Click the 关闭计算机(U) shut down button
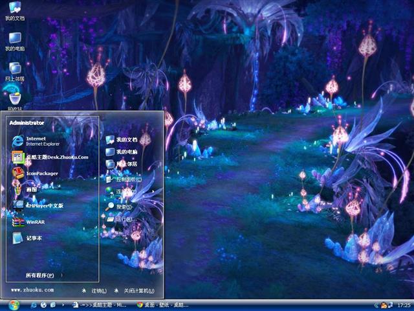The height and width of the screenshot is (311, 414). pyautogui.click(x=134, y=291)
